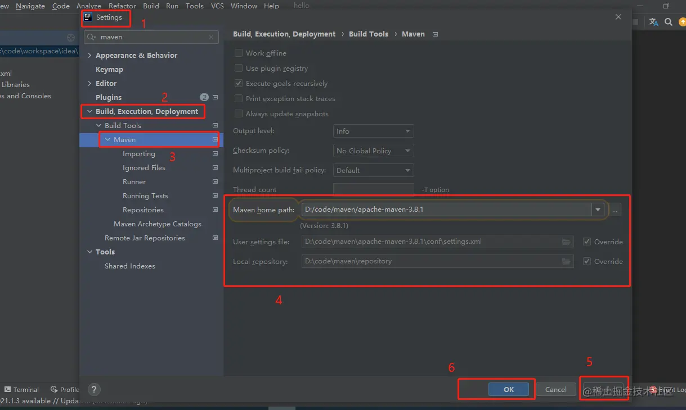This screenshot has height=410, width=686.
Task: Open the Checksum policy dropdown
Action: pyautogui.click(x=374, y=151)
